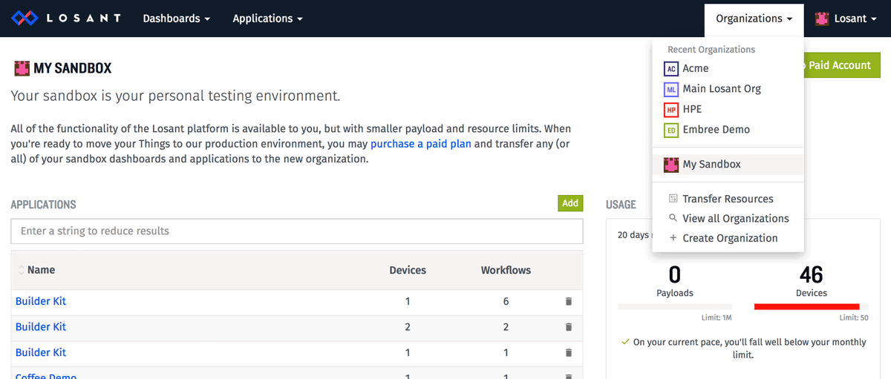Open the Dashboards dropdown menu

click(177, 19)
